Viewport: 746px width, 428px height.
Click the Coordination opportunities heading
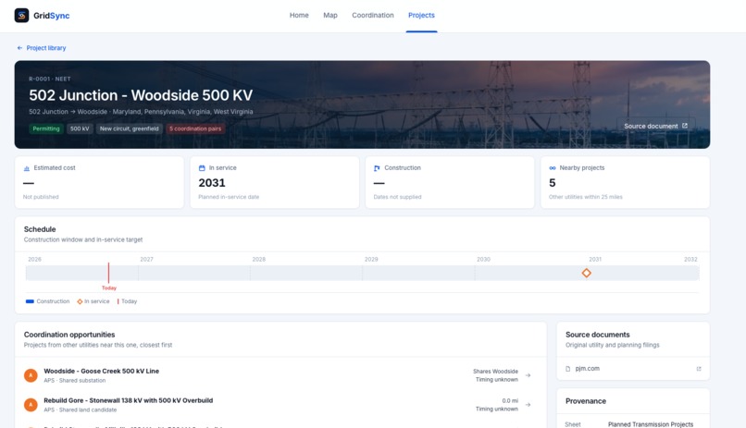tap(69, 335)
